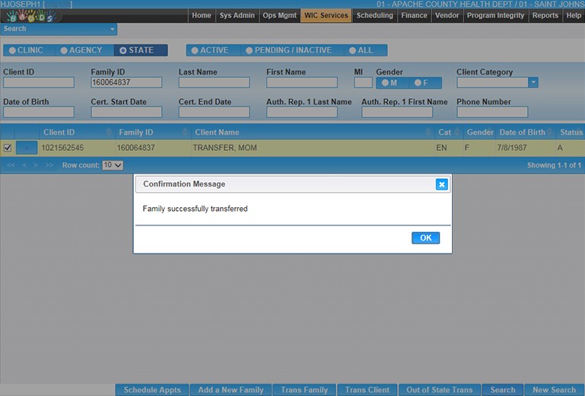Screen dimensions: 585x396
Task: Close the Confirmation Message dialog
Action: [x=441, y=184]
